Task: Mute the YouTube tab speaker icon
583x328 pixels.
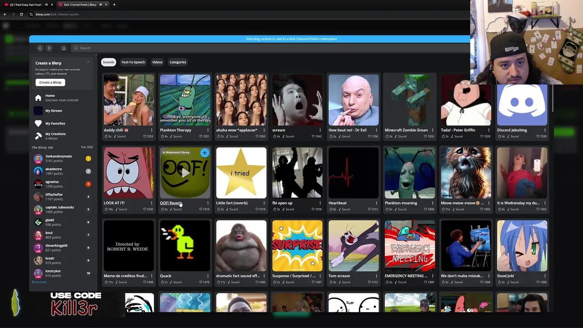Action: (x=46, y=5)
